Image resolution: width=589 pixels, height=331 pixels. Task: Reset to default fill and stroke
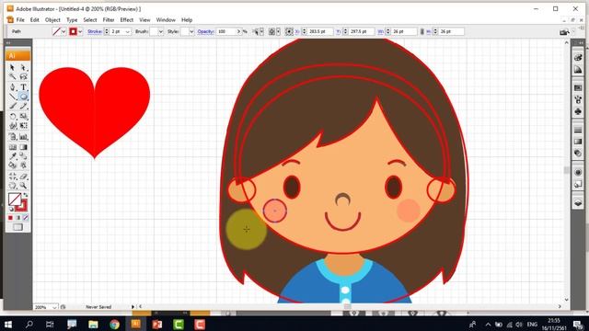(11, 209)
